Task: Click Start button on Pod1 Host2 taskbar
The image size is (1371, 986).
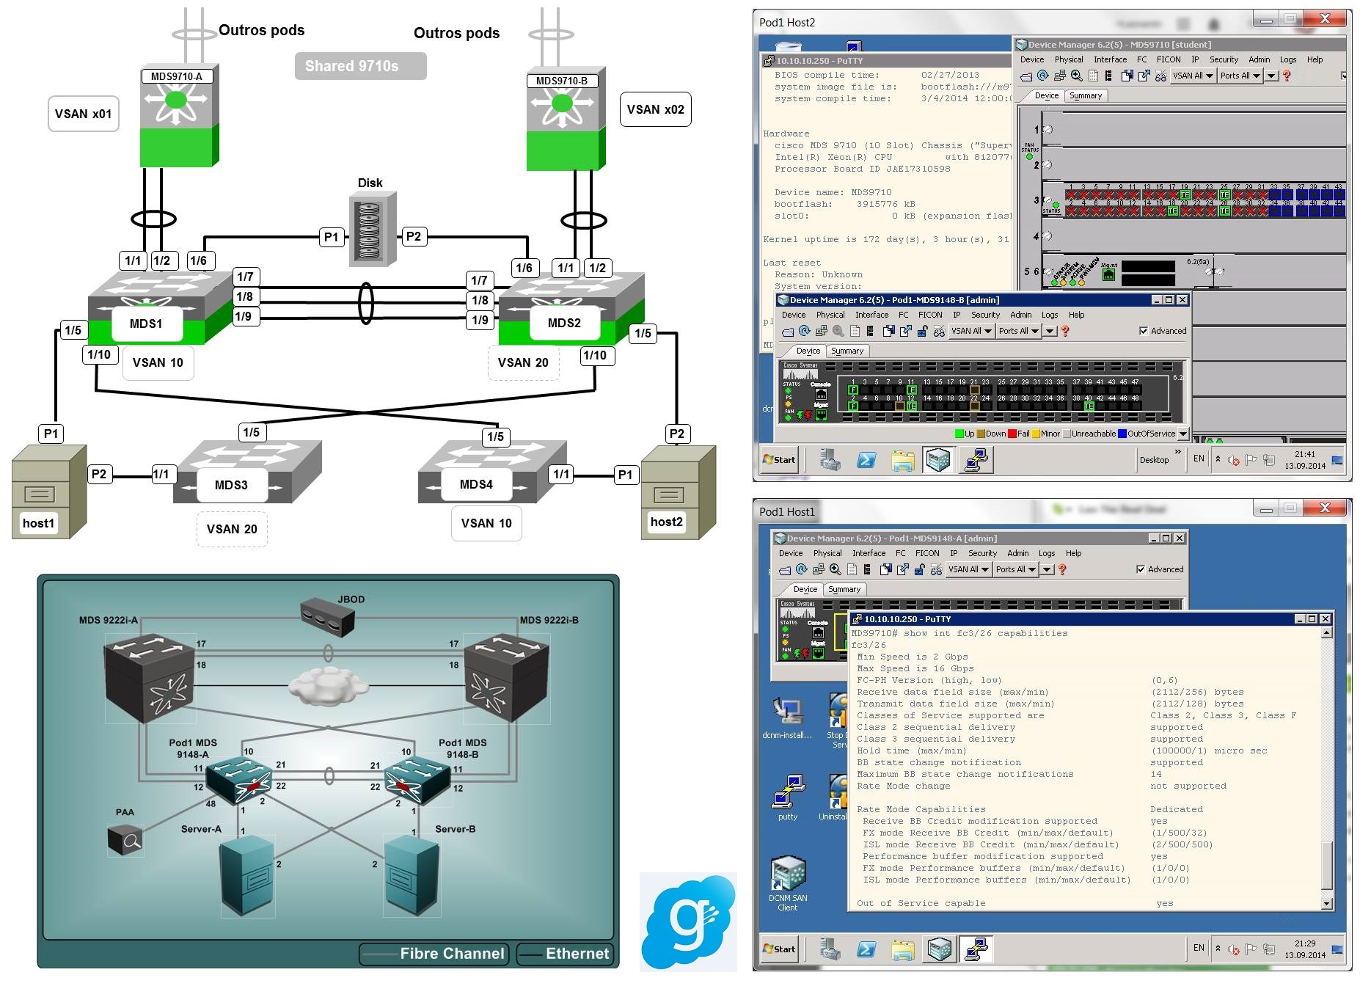Action: coord(779,460)
